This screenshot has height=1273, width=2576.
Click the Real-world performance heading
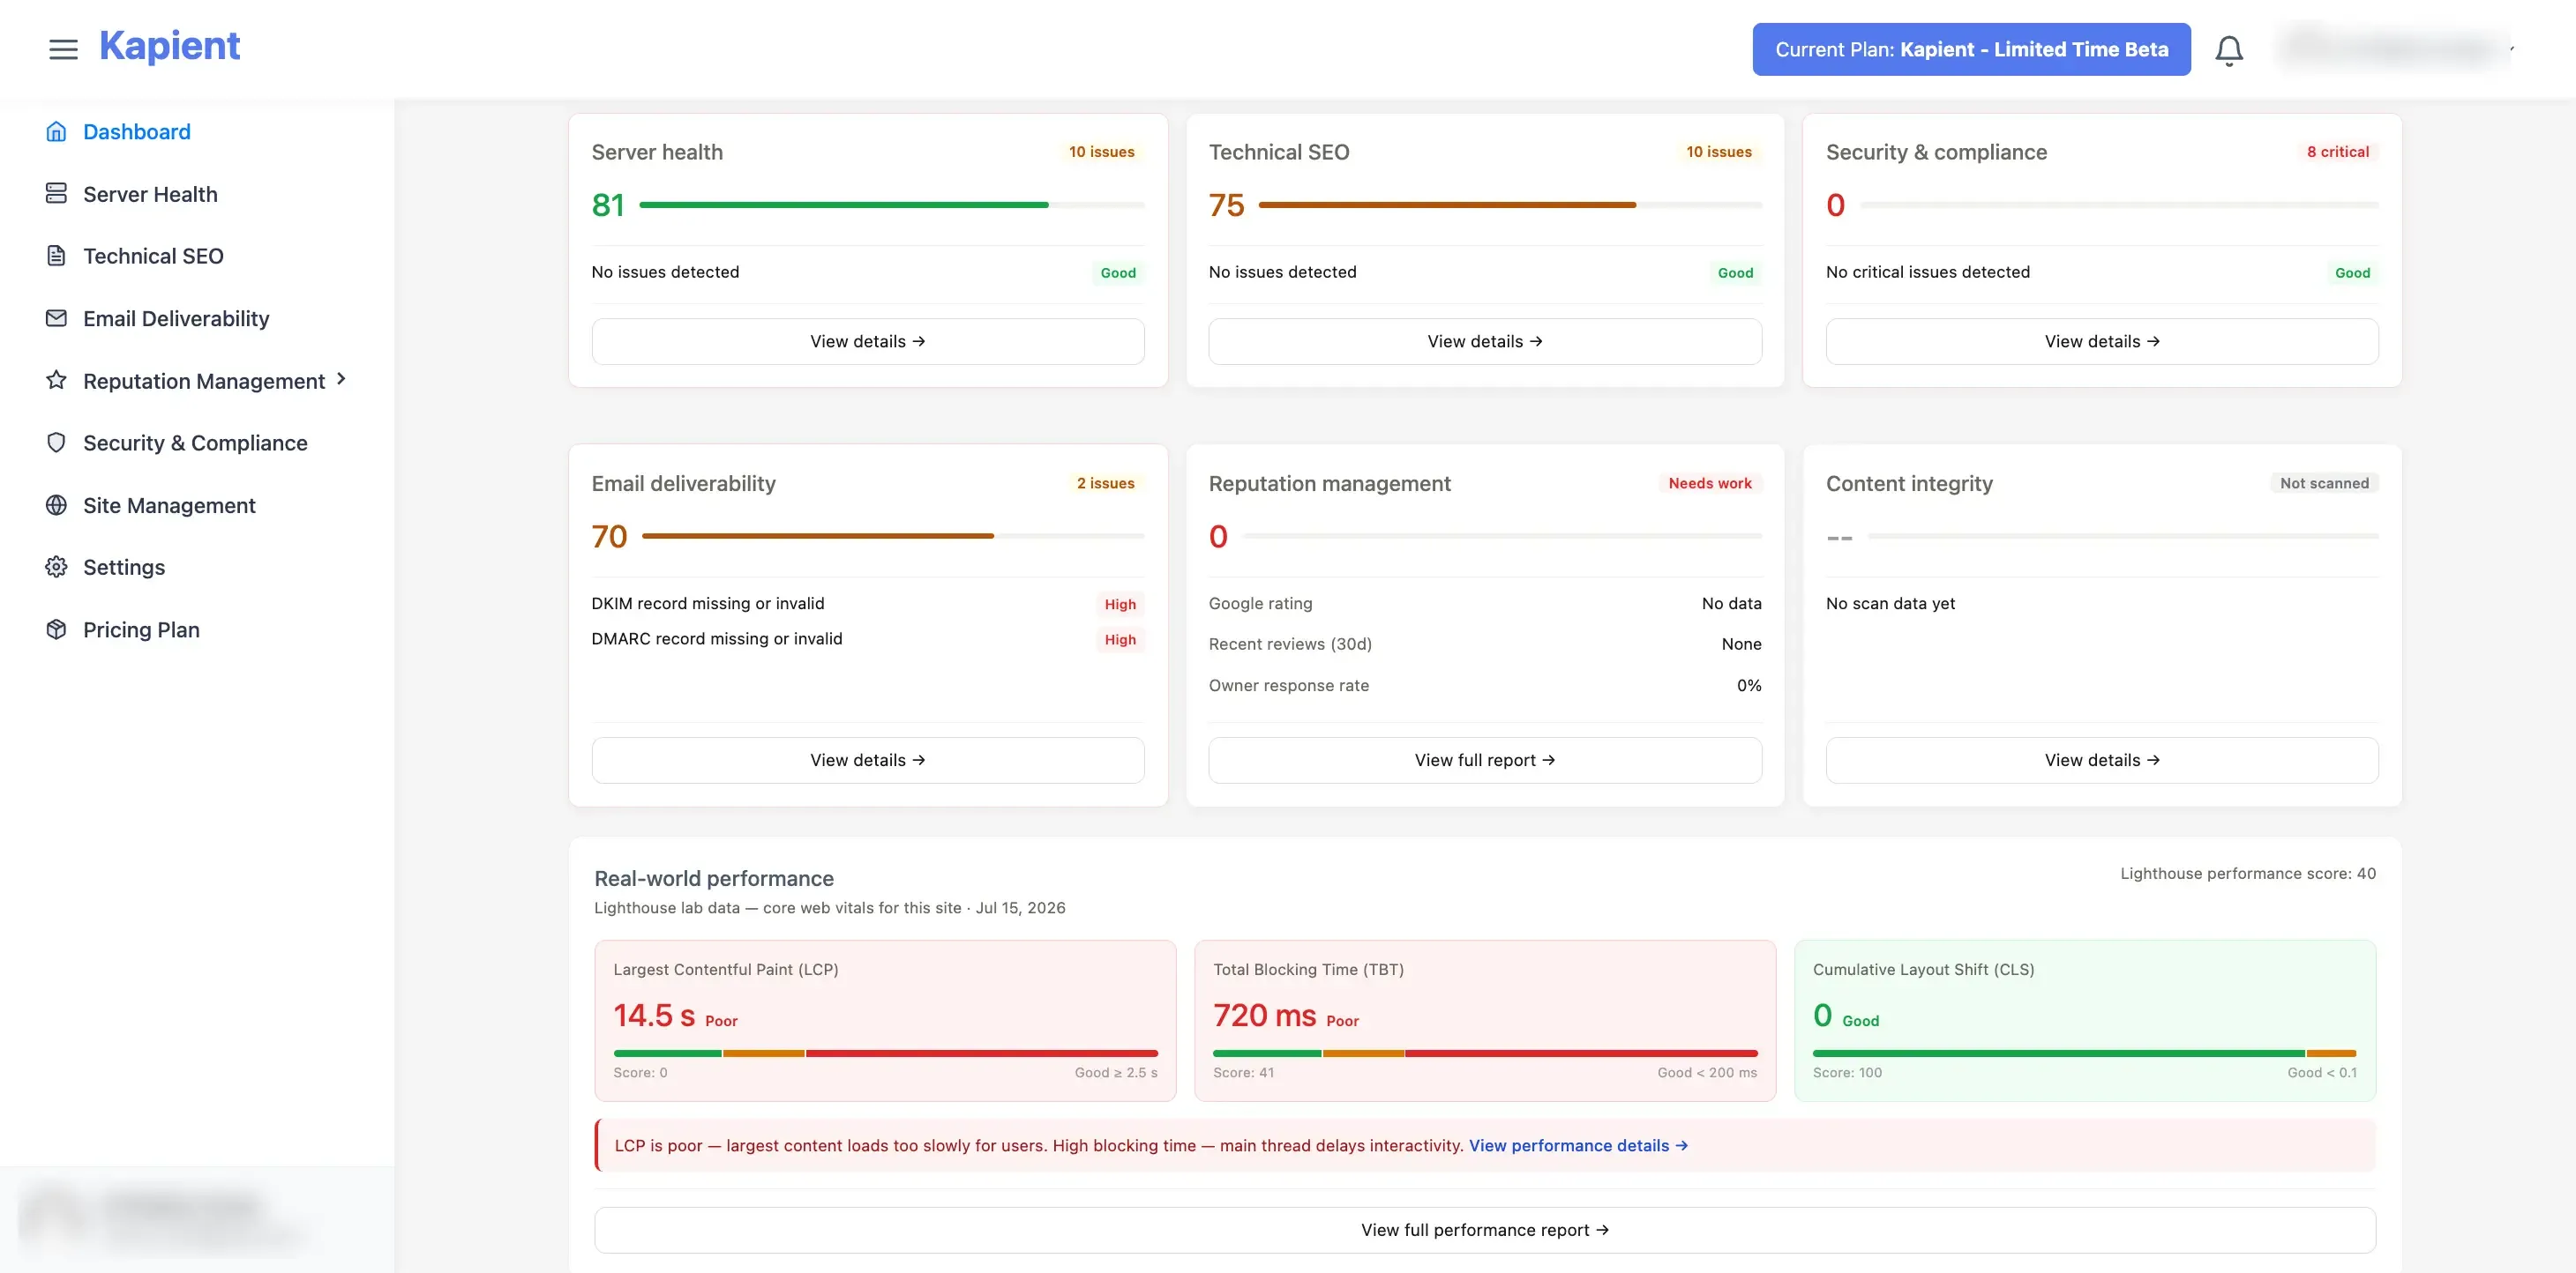(714, 878)
